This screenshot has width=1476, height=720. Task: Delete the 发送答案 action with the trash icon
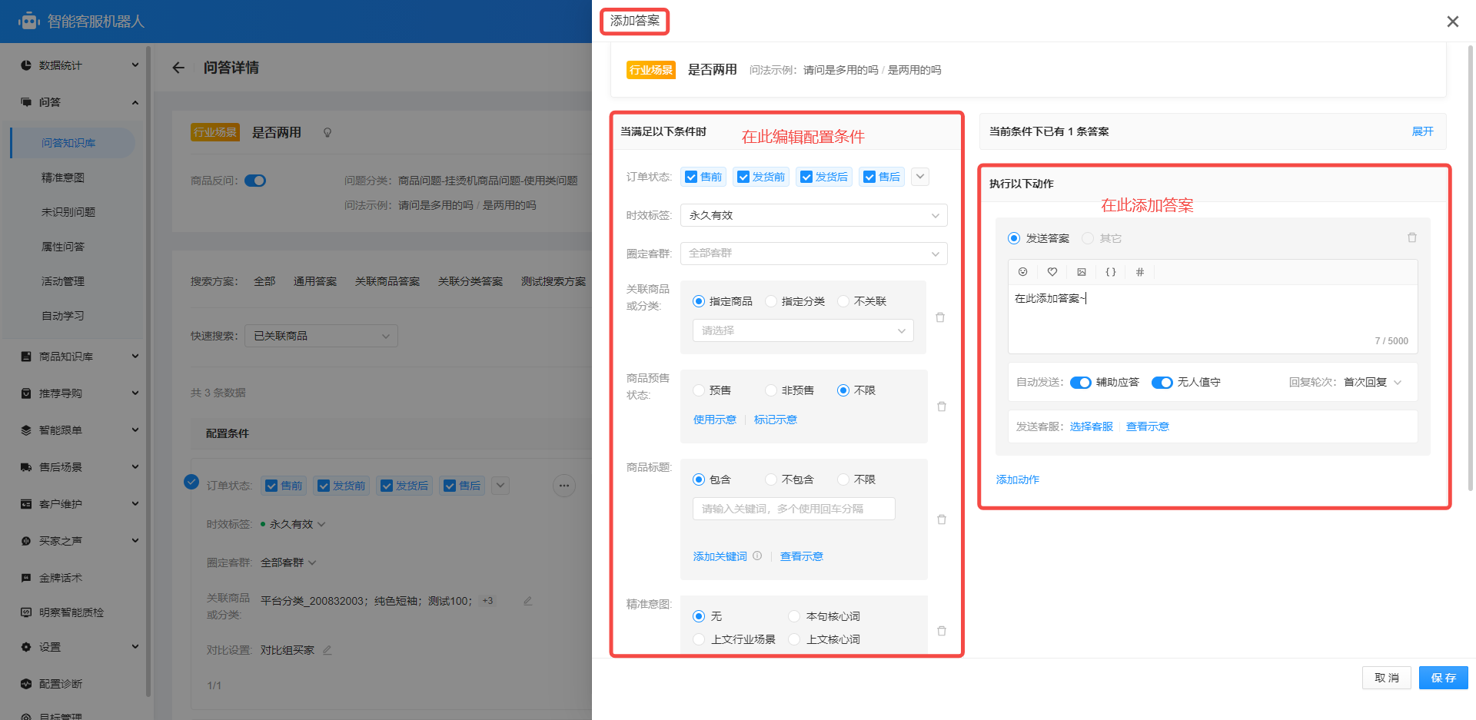coord(1412,237)
